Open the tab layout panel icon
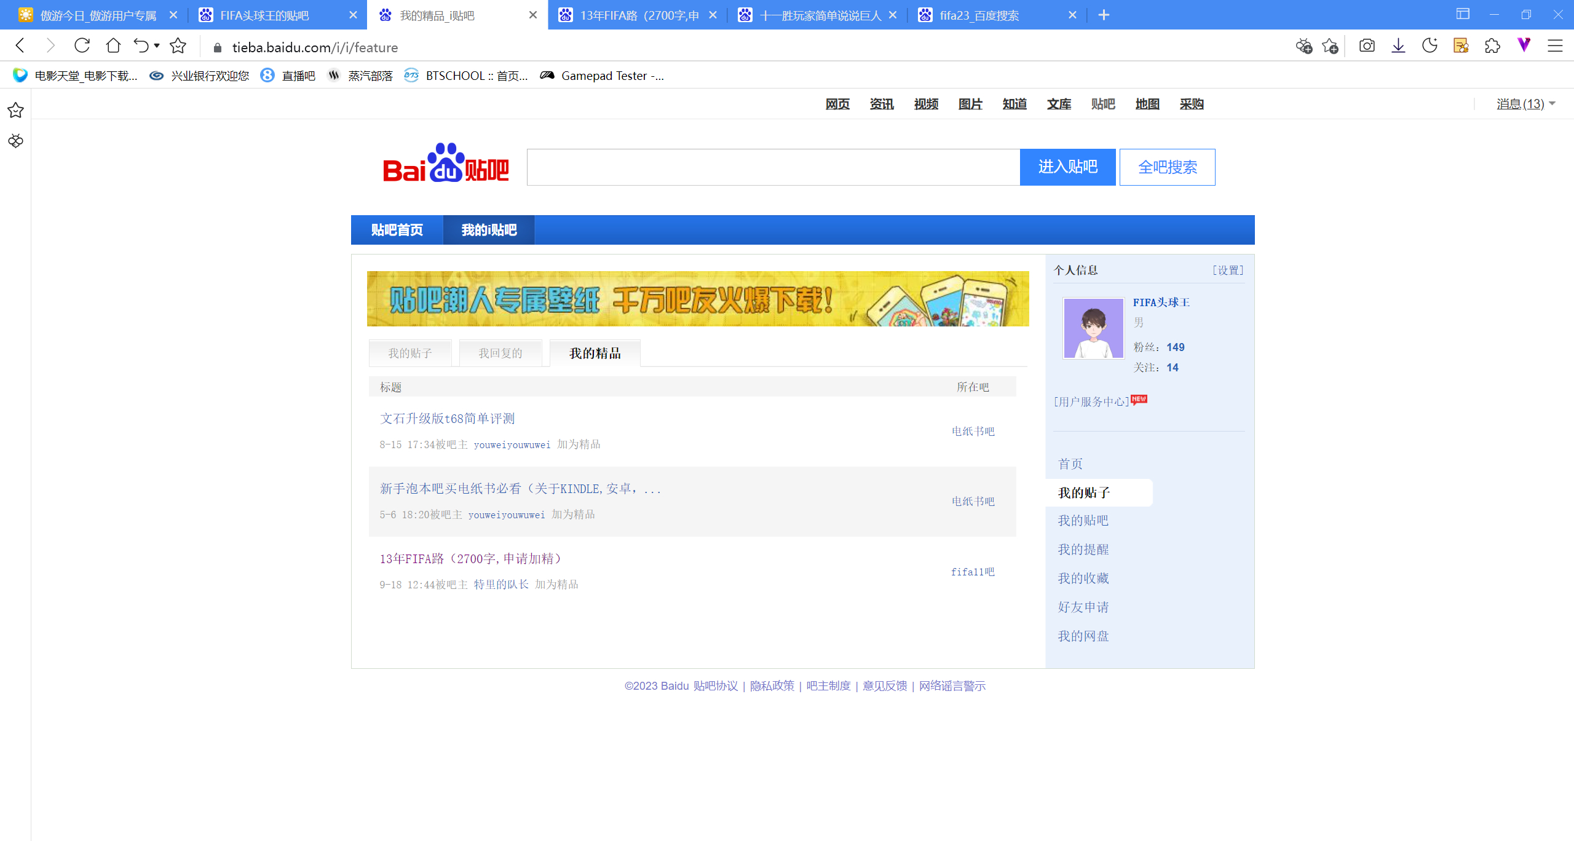The image size is (1574, 841). pyautogui.click(x=1463, y=14)
